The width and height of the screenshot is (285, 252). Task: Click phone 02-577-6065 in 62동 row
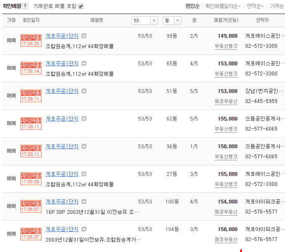tap(261, 129)
